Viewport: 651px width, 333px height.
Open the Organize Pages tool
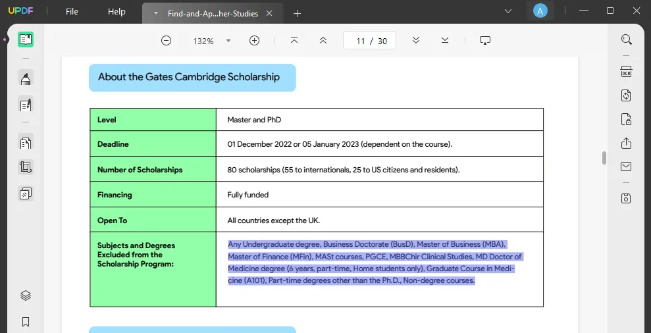pyautogui.click(x=26, y=143)
